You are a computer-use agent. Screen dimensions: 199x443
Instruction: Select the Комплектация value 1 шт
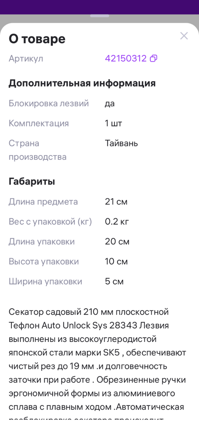(114, 124)
